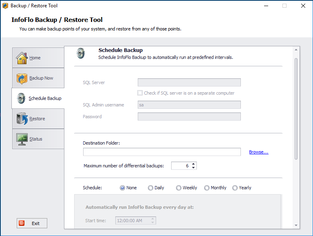Increase maximum differential backups with up arrow
The width and height of the screenshot is (313, 236).
click(x=194, y=164)
